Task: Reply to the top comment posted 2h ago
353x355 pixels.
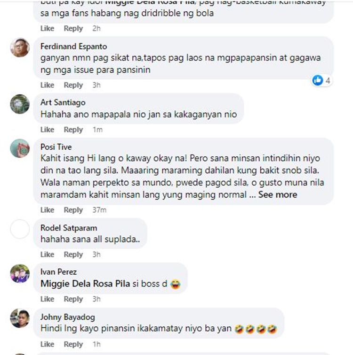Action: pos(73,29)
